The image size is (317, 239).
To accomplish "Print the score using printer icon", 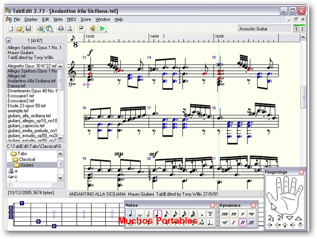I will (61, 28).
